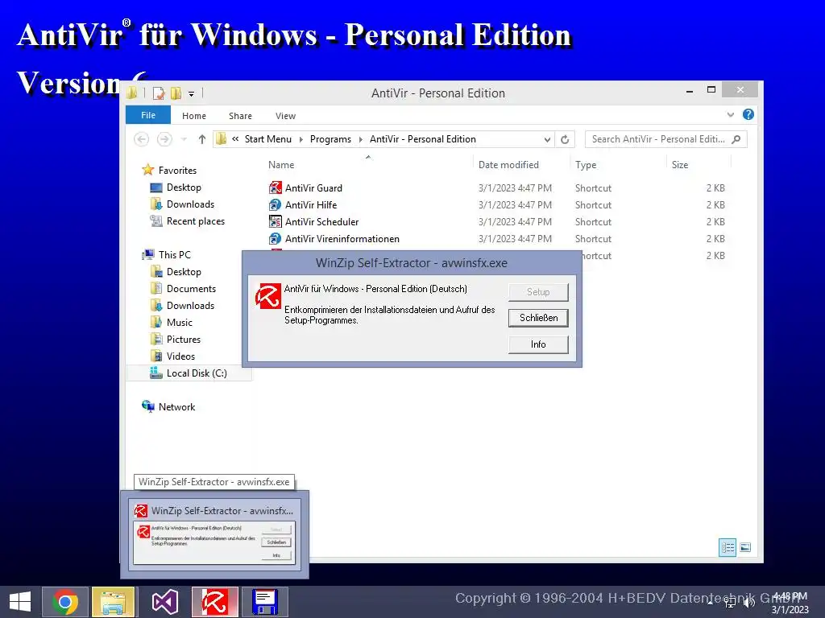Select Favorites star in navigation pane
The image size is (825, 618).
coord(148,170)
